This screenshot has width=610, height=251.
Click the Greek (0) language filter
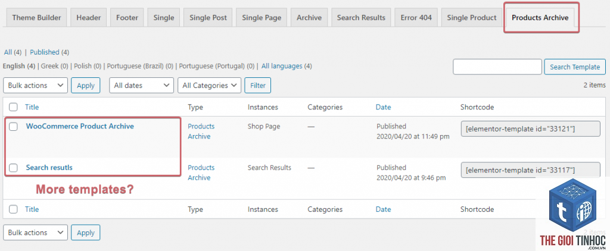point(55,66)
